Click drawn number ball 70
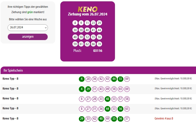 tap(99, 44)
